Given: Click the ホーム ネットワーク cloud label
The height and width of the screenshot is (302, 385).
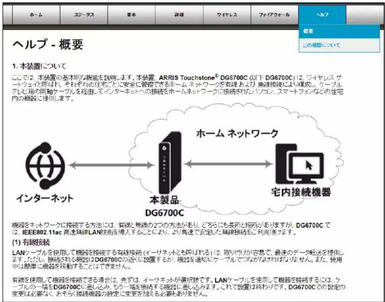Looking at the screenshot, I should [237, 134].
